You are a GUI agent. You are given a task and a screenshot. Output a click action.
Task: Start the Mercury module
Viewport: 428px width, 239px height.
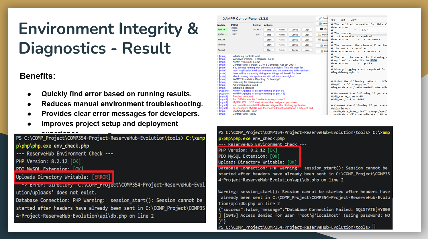click(269, 45)
